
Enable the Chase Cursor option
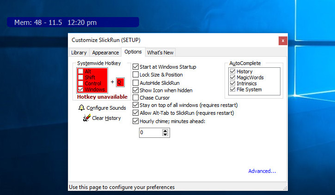pyautogui.click(x=135, y=98)
